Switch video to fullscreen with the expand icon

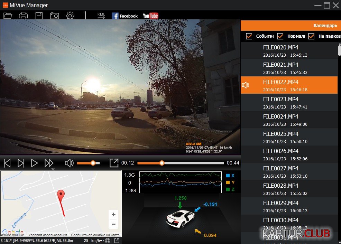coord(114,163)
